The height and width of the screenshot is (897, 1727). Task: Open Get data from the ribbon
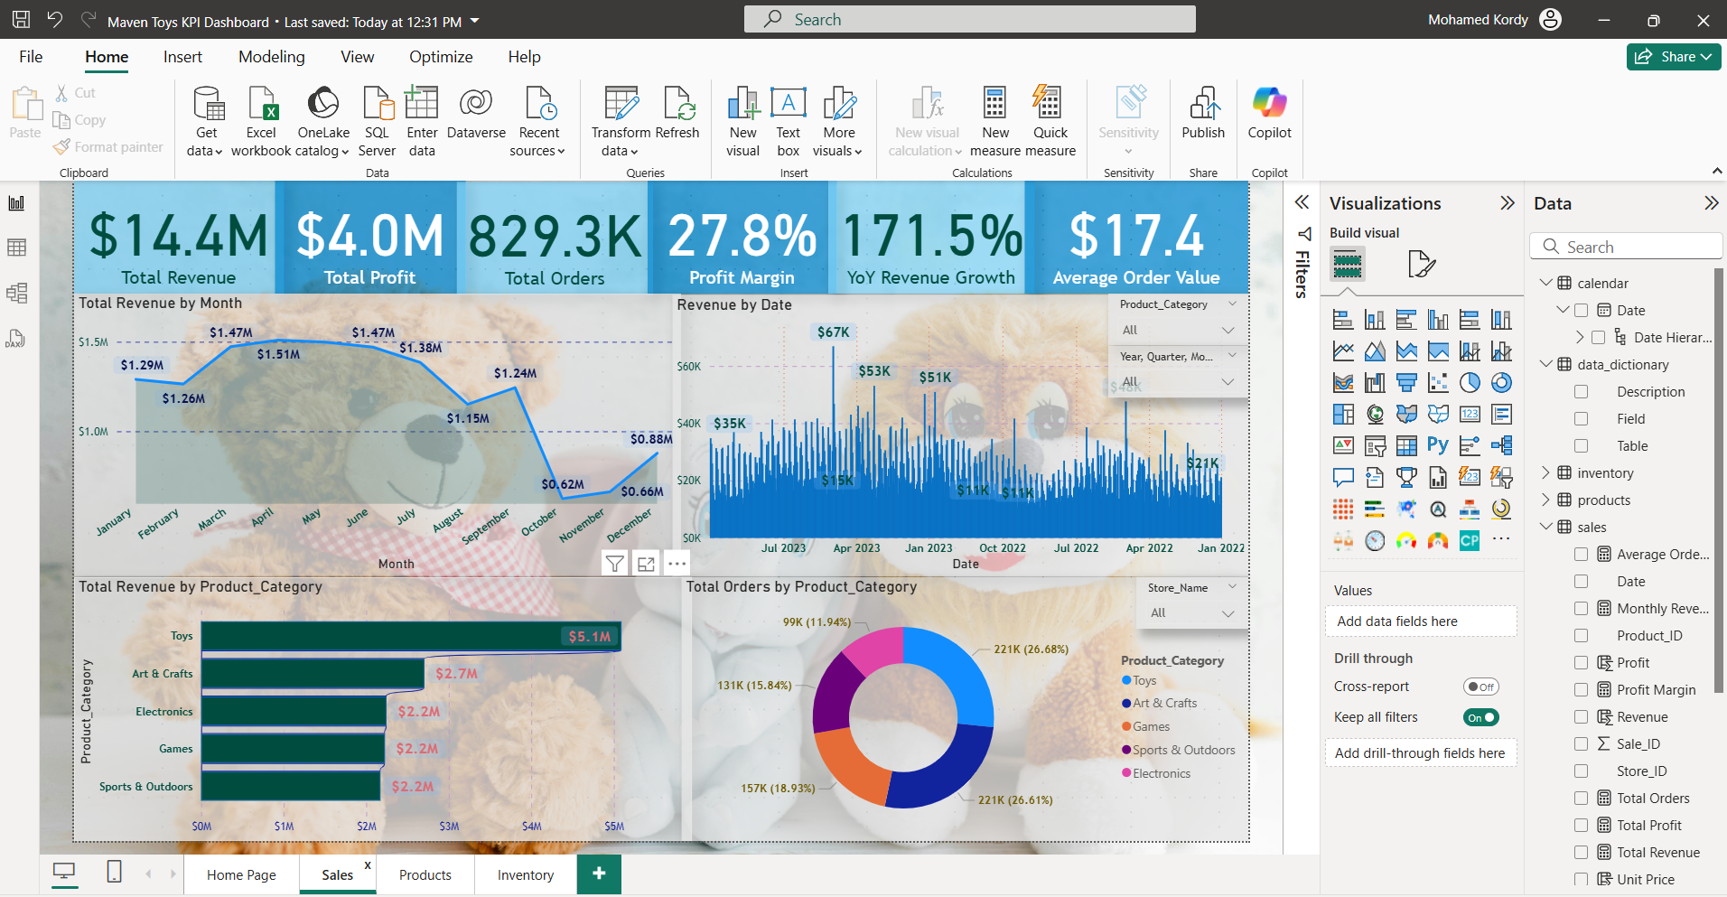(x=206, y=122)
